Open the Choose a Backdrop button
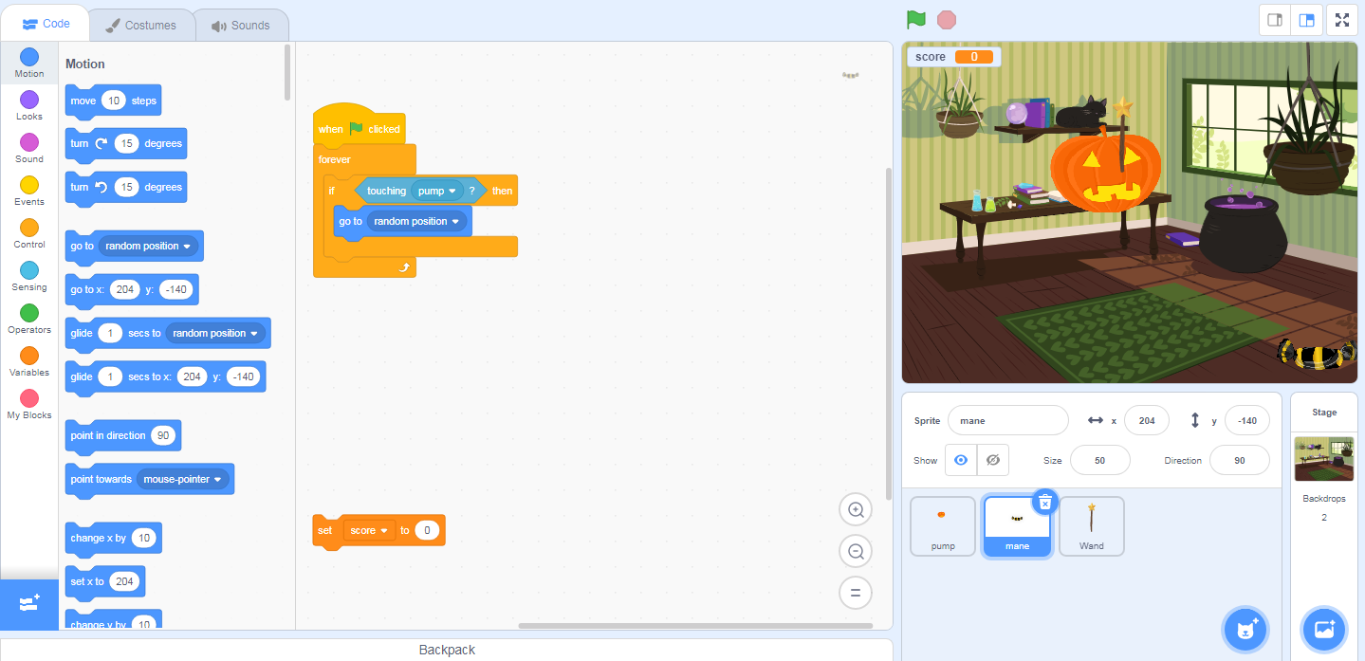This screenshot has width=1365, height=661. coord(1324,629)
